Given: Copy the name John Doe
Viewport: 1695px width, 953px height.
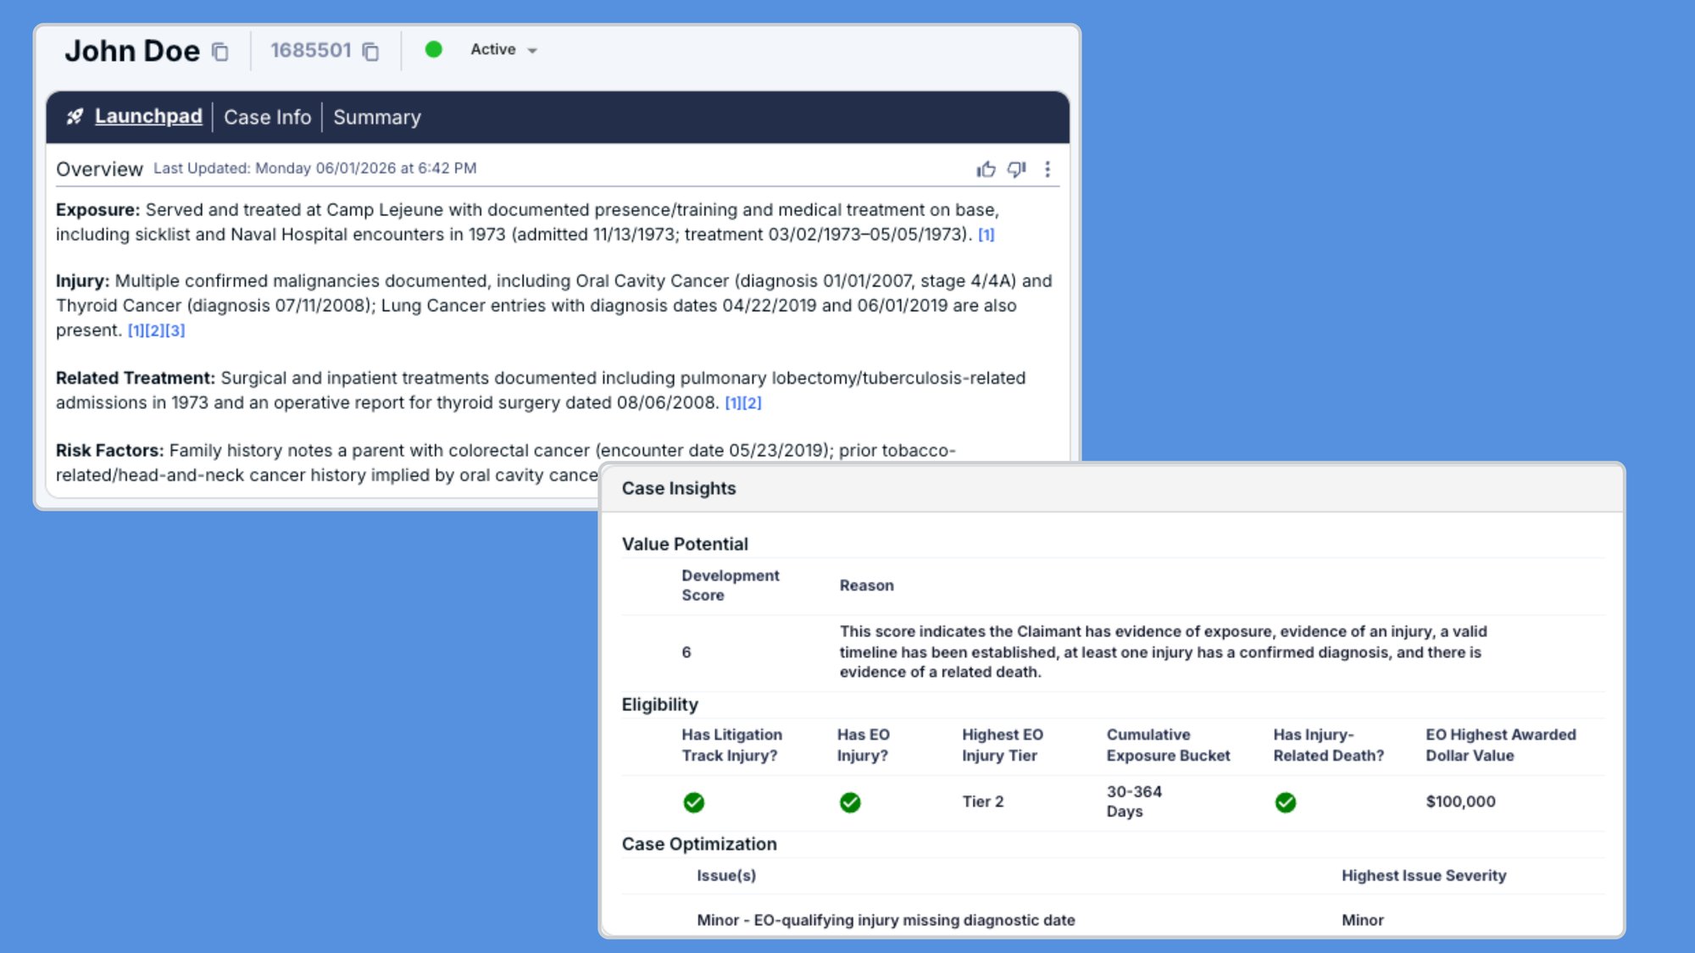Looking at the screenshot, I should [220, 52].
